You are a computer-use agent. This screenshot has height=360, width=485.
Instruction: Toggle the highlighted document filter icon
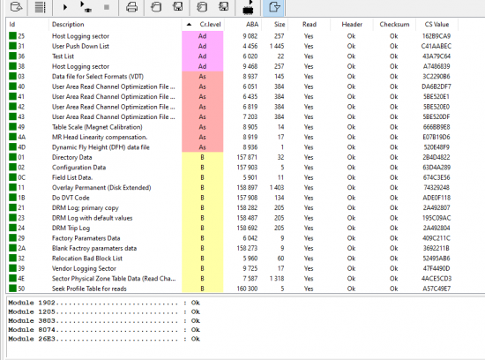tap(274, 7)
